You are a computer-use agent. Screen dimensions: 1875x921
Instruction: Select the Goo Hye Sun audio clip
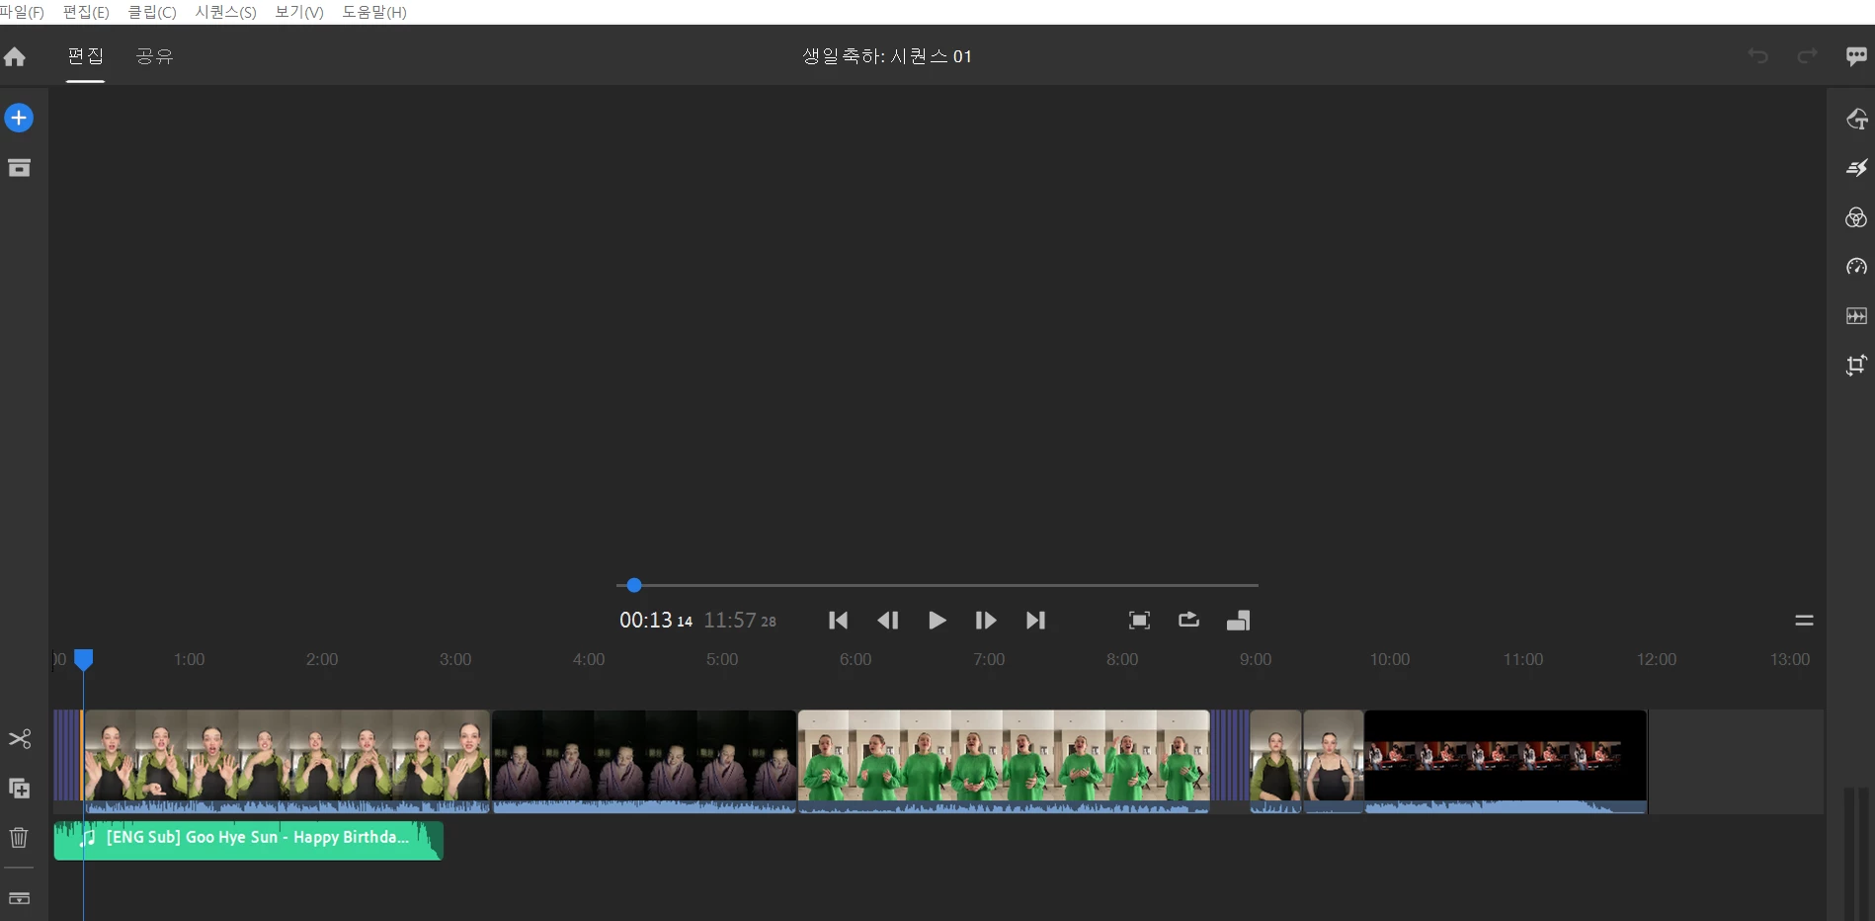click(248, 840)
